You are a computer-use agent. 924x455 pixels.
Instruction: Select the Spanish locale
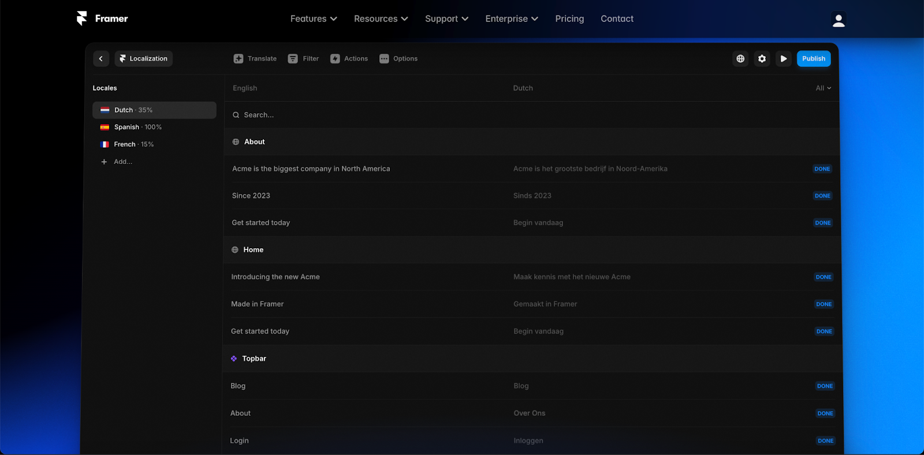tap(137, 127)
